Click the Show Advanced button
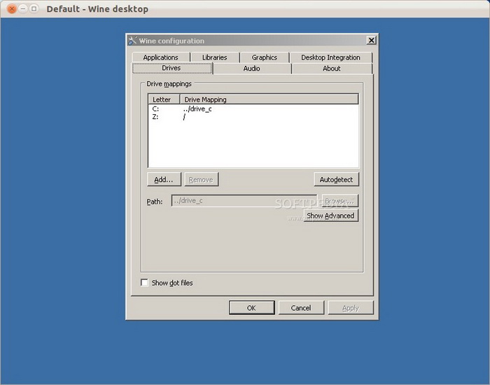Screen dimensions: 490x385 [330, 216]
